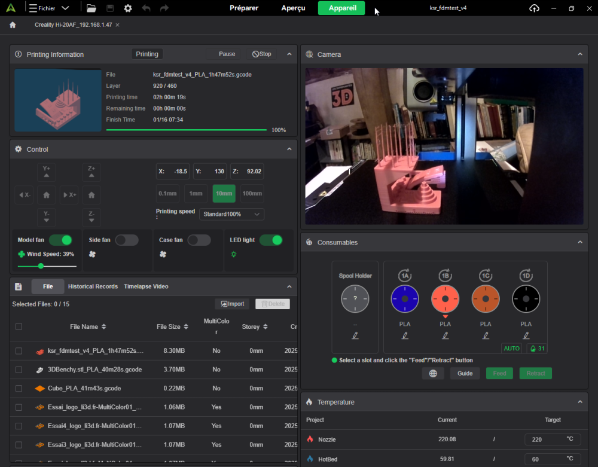Click the home icon below app logo
The image size is (598, 467).
point(13,25)
